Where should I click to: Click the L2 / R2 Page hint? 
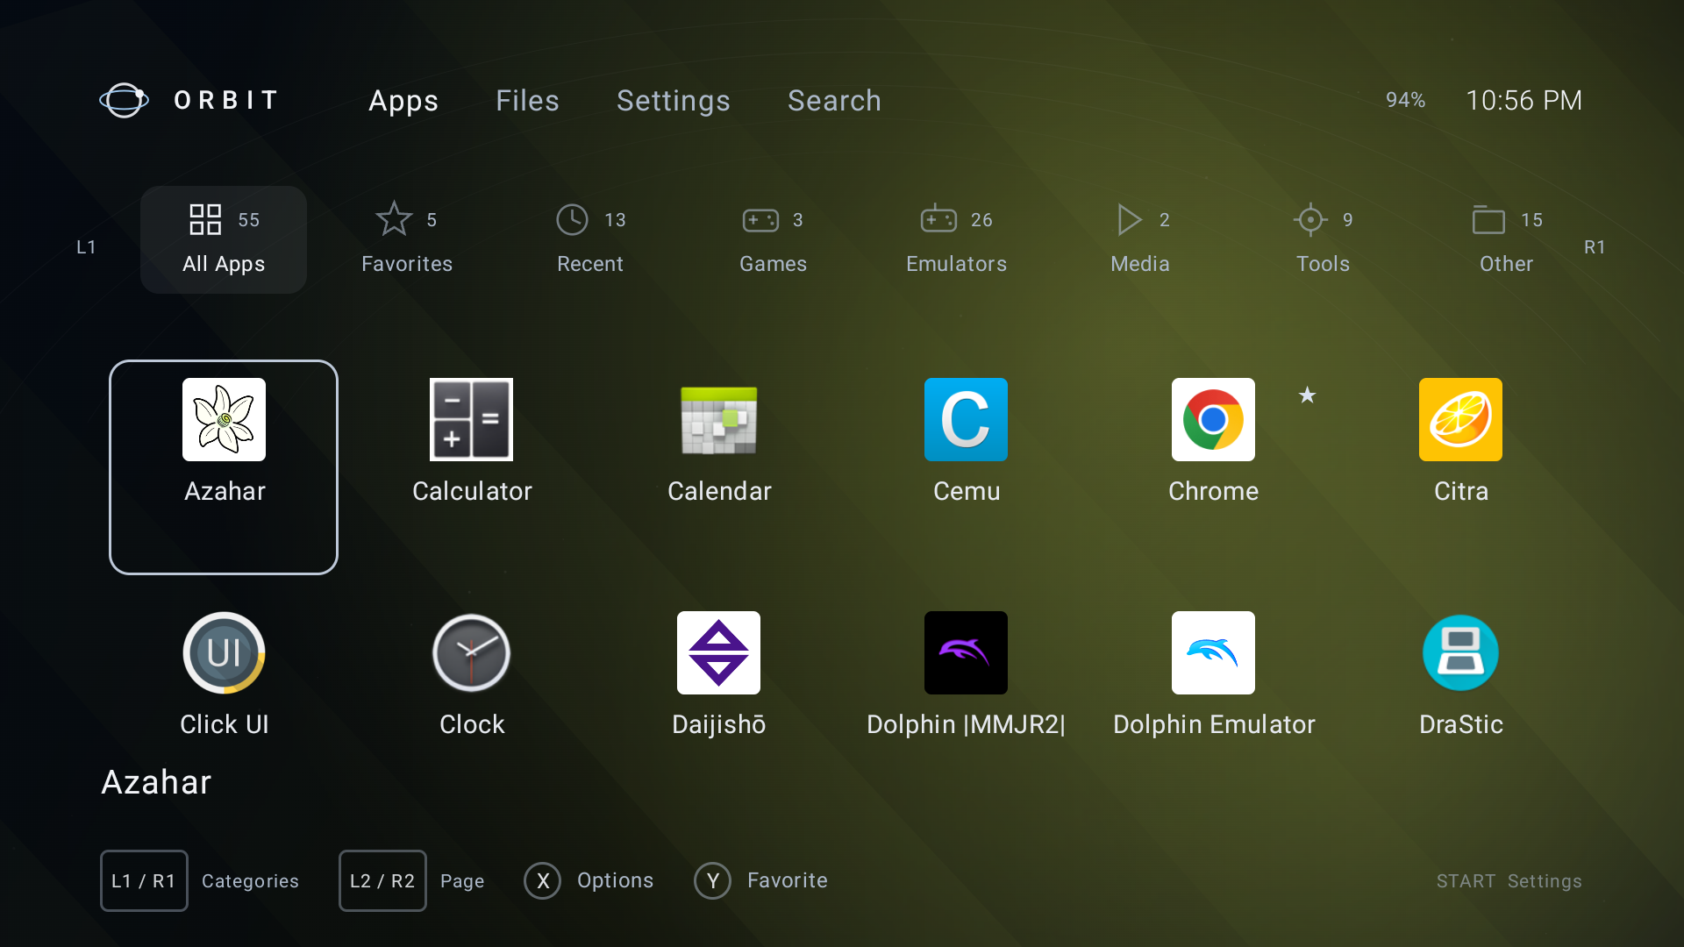click(412, 880)
